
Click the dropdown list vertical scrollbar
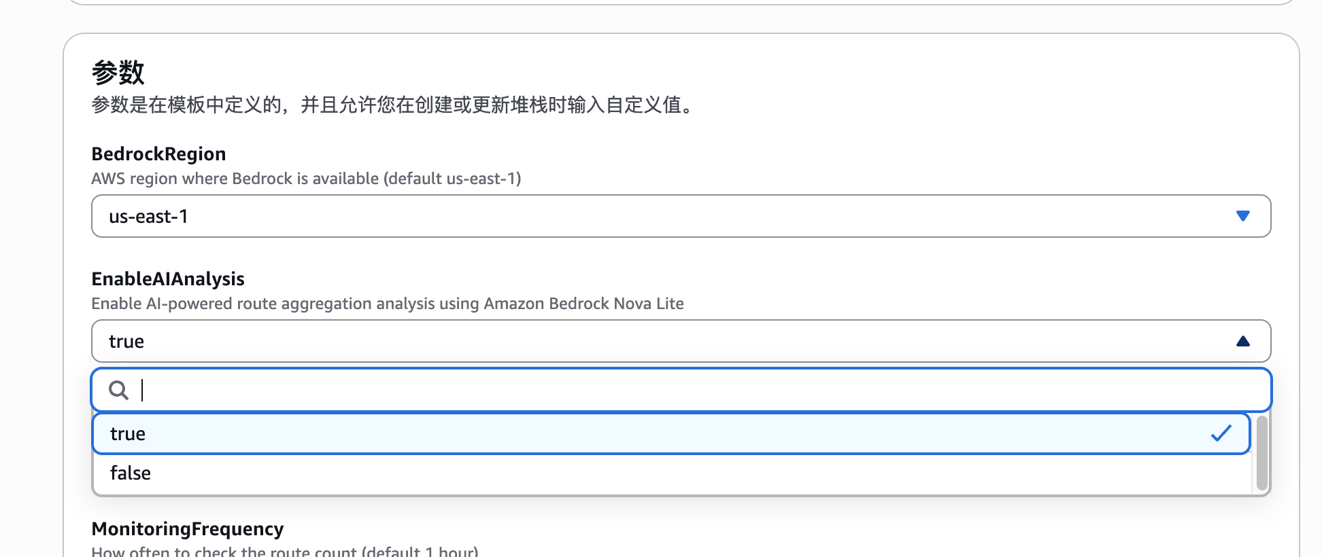[1261, 453]
